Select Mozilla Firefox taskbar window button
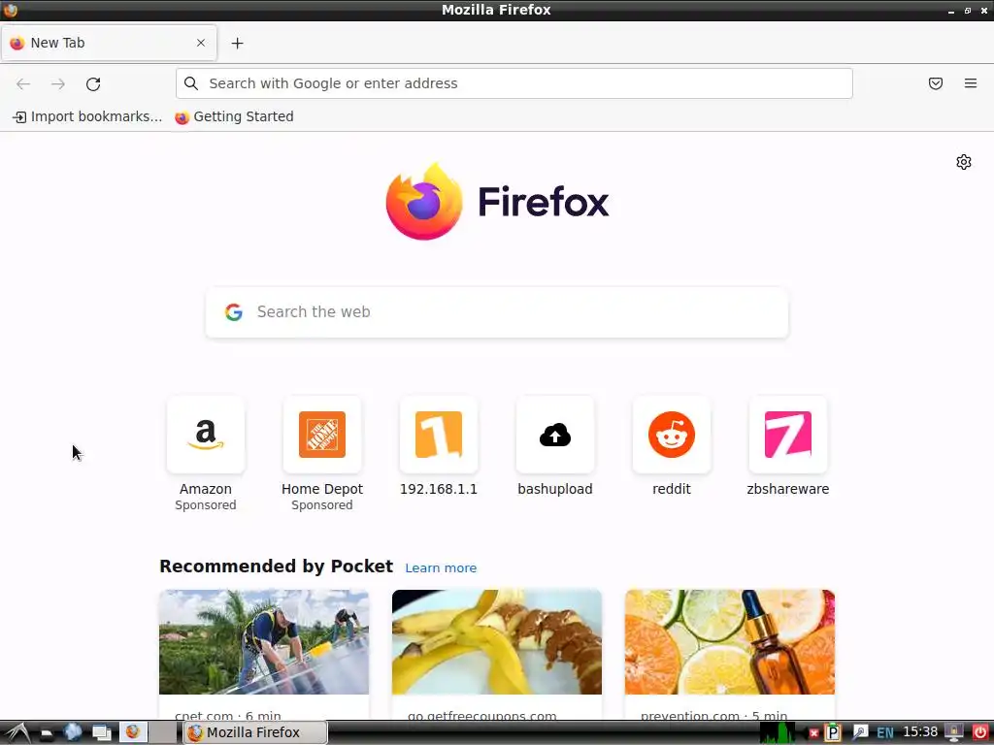Viewport: 994px width, 745px height. point(255,732)
